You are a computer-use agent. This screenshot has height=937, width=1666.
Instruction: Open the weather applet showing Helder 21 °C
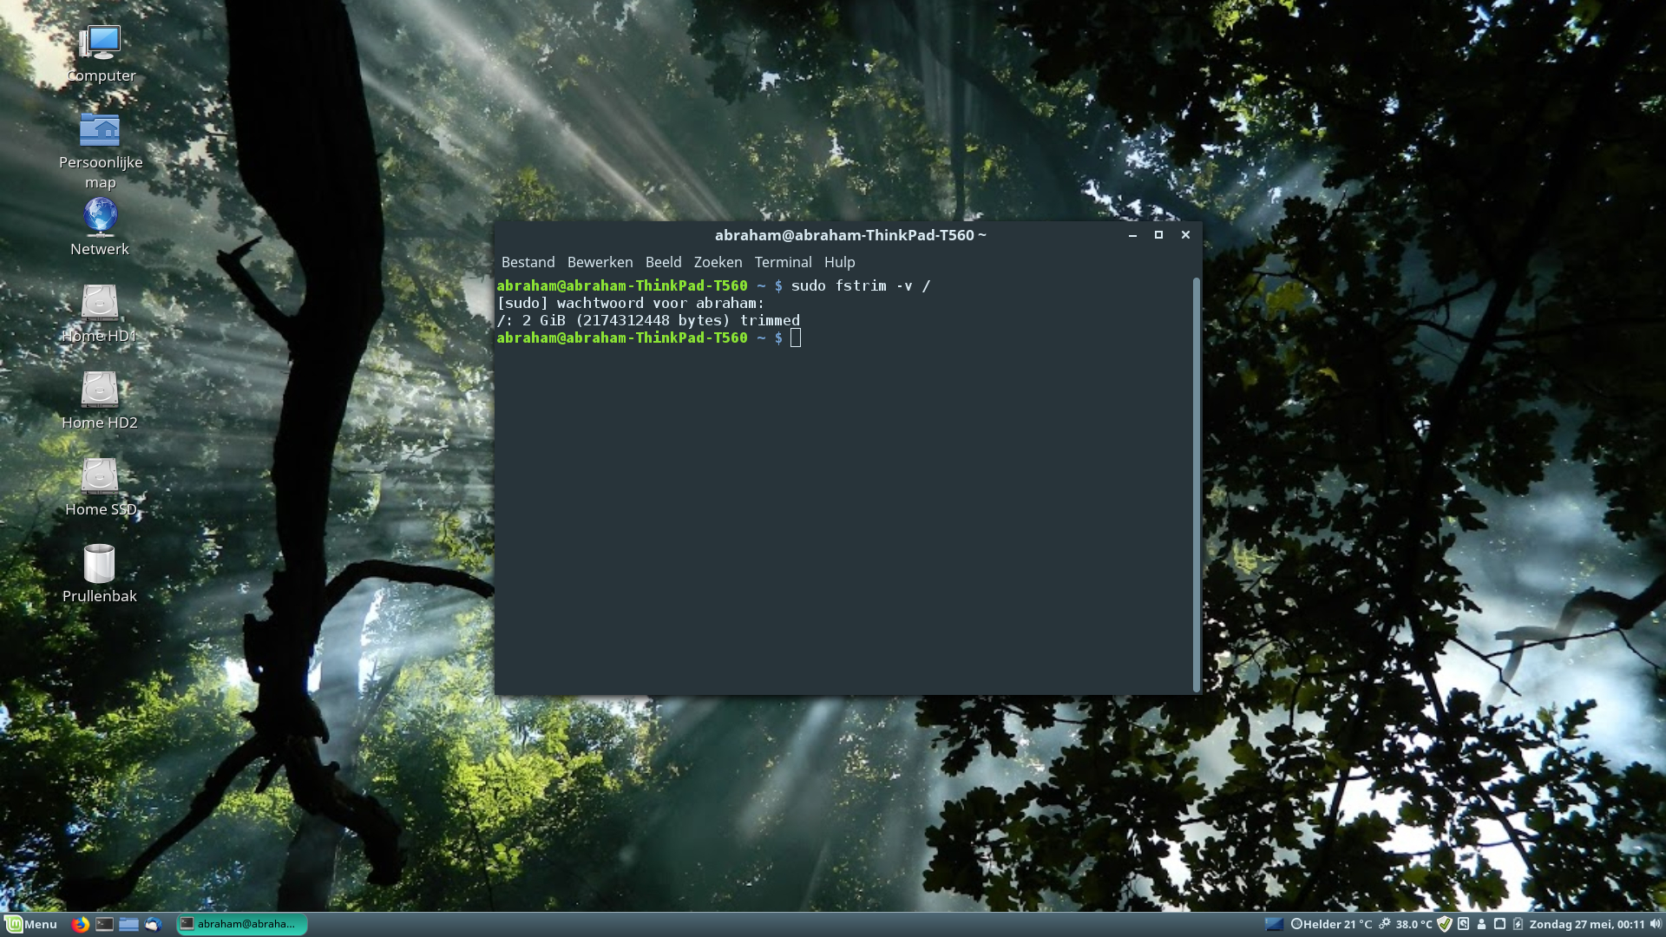pos(1331,924)
